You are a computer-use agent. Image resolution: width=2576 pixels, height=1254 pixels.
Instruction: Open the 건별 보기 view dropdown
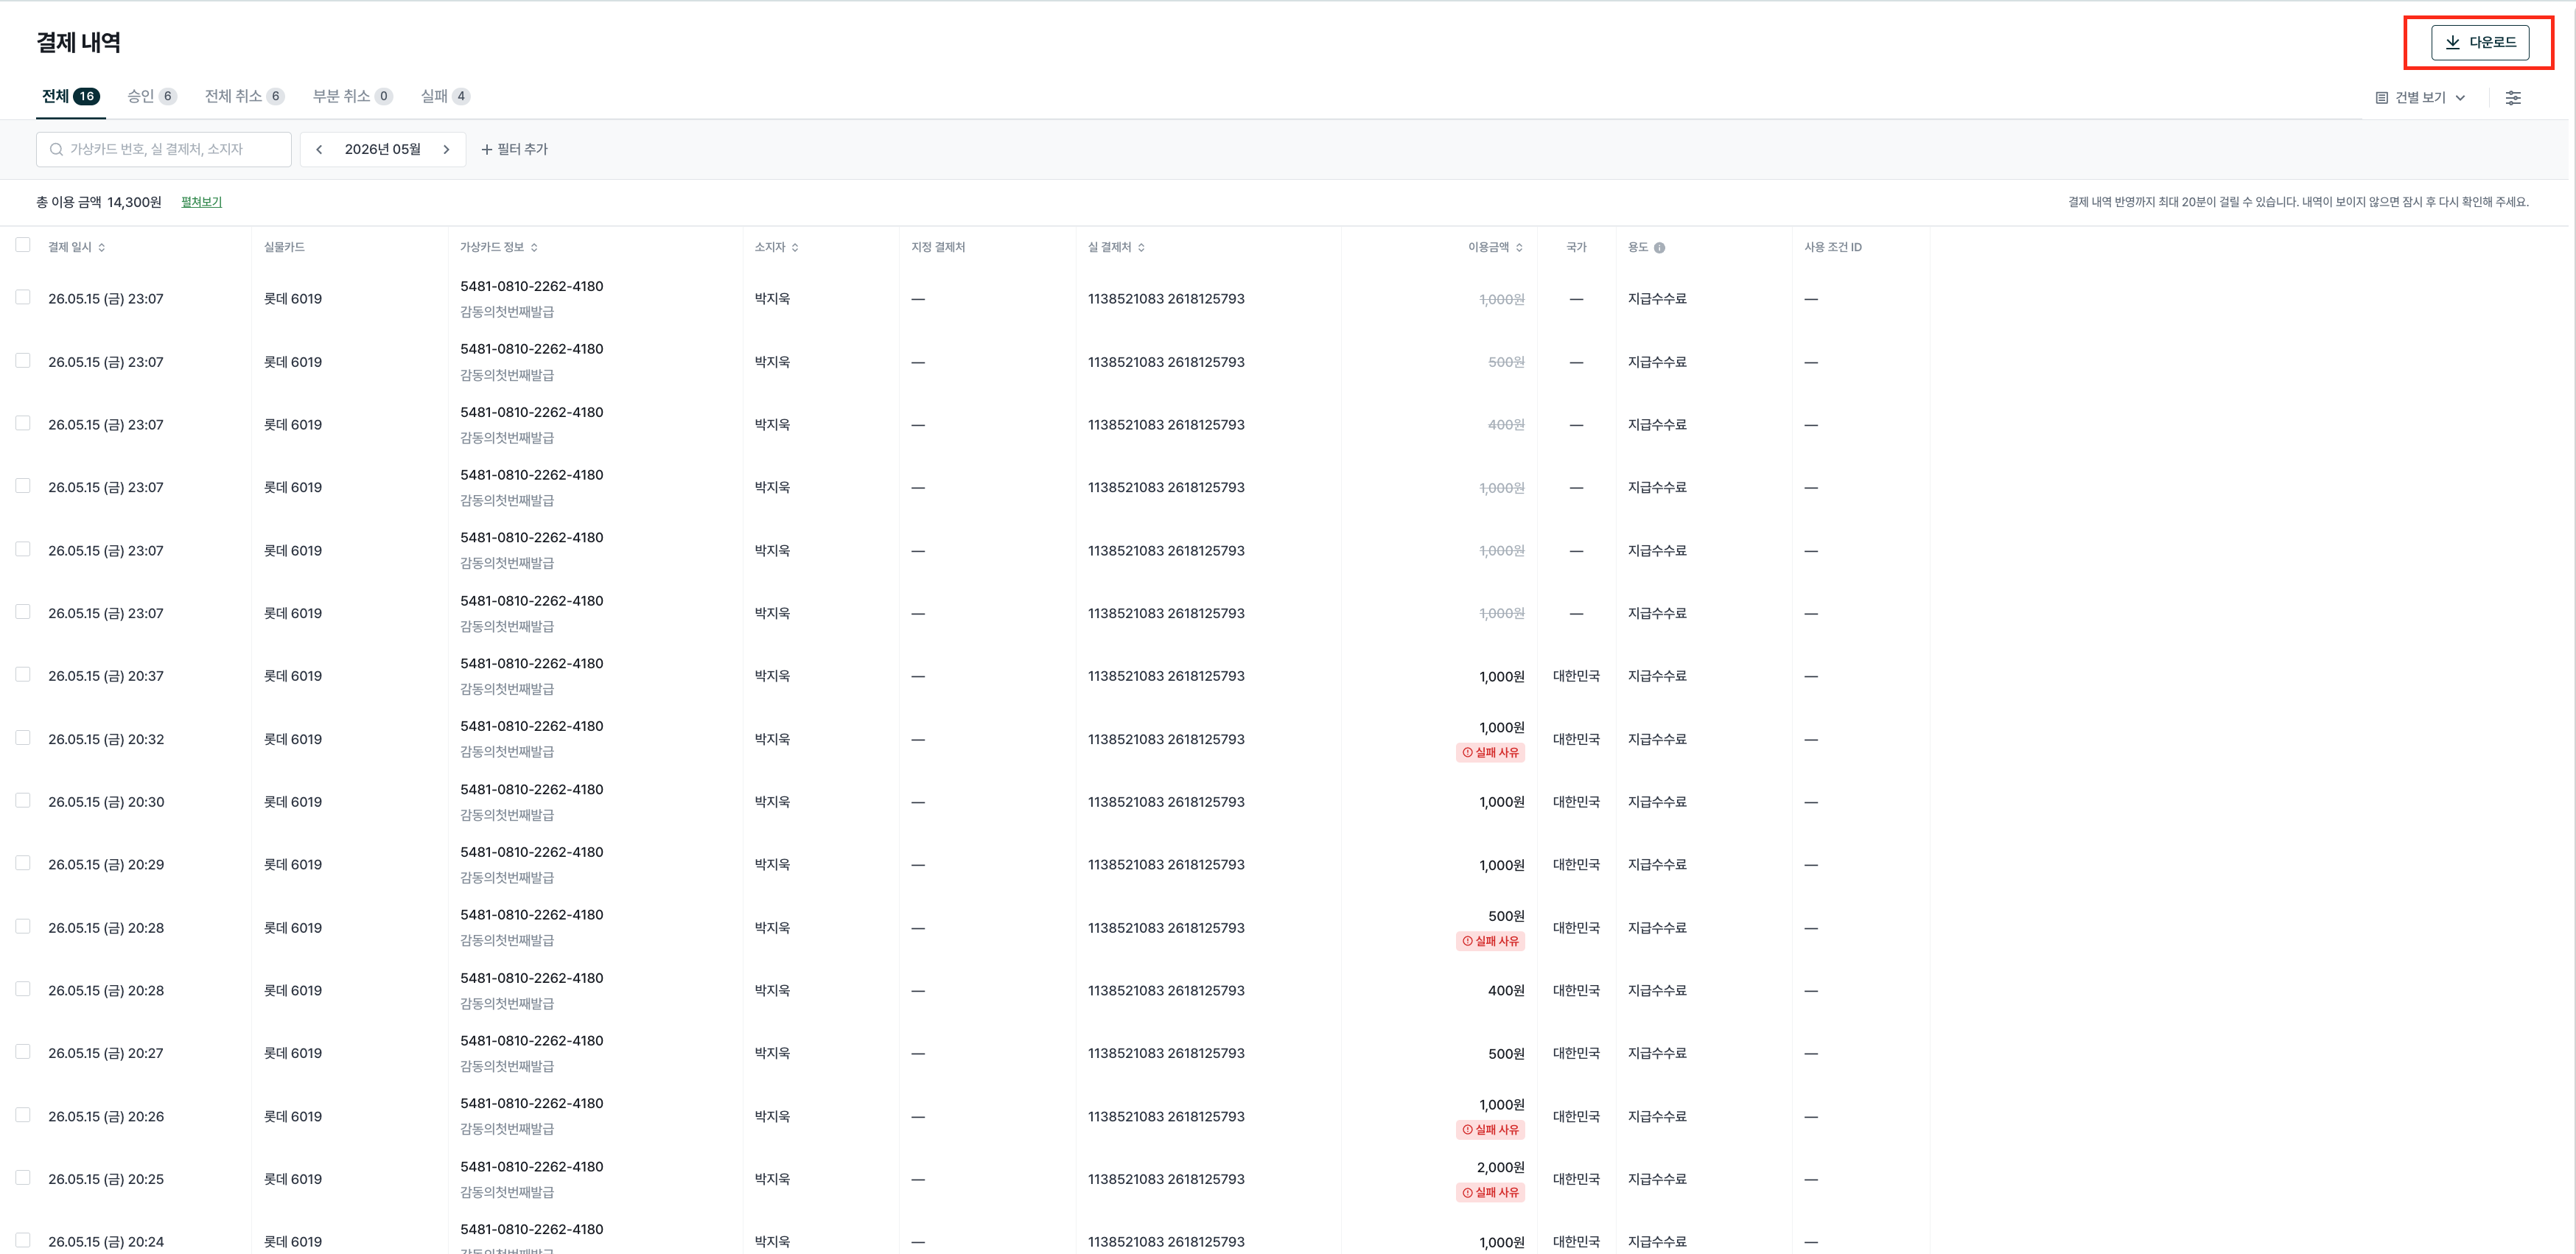click(2421, 98)
